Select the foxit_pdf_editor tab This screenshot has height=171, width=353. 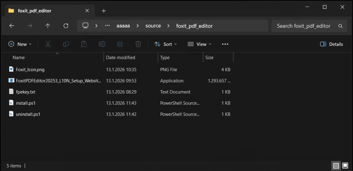35,11
